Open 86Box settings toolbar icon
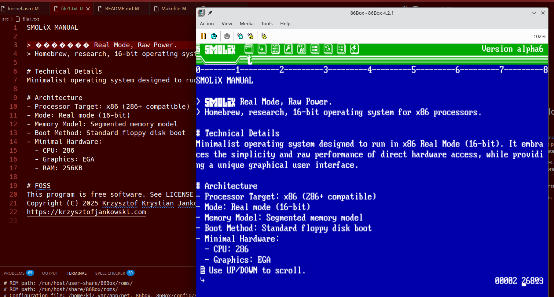 click(264, 36)
